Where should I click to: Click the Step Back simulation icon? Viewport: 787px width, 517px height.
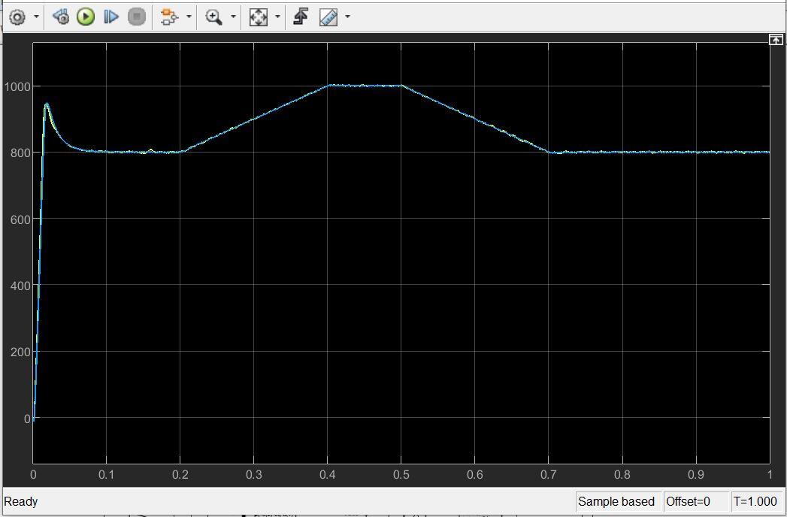click(61, 17)
